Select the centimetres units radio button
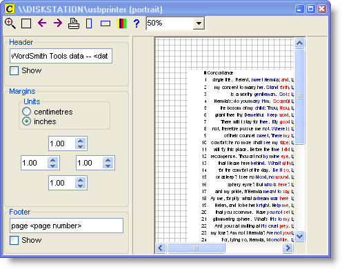 coord(26,112)
